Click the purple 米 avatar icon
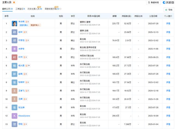Viewport: 175px width, 129px height. 14,49
